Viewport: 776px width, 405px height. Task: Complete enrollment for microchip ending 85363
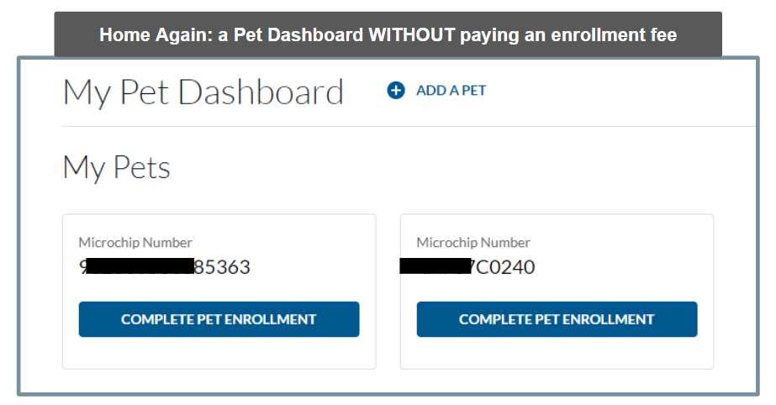coord(219,319)
